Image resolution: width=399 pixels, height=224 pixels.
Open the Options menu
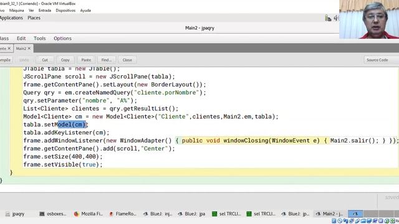point(62,39)
